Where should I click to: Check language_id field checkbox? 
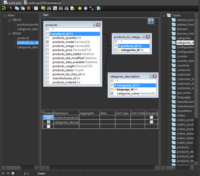pyautogui.click(x=112, y=89)
